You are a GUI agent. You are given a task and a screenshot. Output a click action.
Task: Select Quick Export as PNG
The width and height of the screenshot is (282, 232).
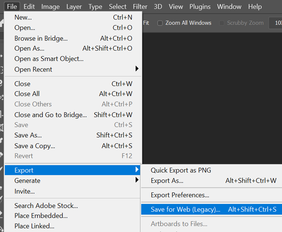(181, 170)
